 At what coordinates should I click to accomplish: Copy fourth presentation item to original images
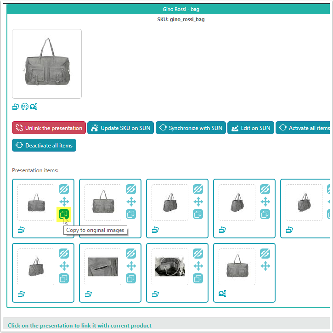pos(265,214)
